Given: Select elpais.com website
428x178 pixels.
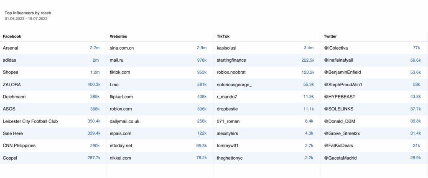Looking at the screenshot, I should (120, 133).
